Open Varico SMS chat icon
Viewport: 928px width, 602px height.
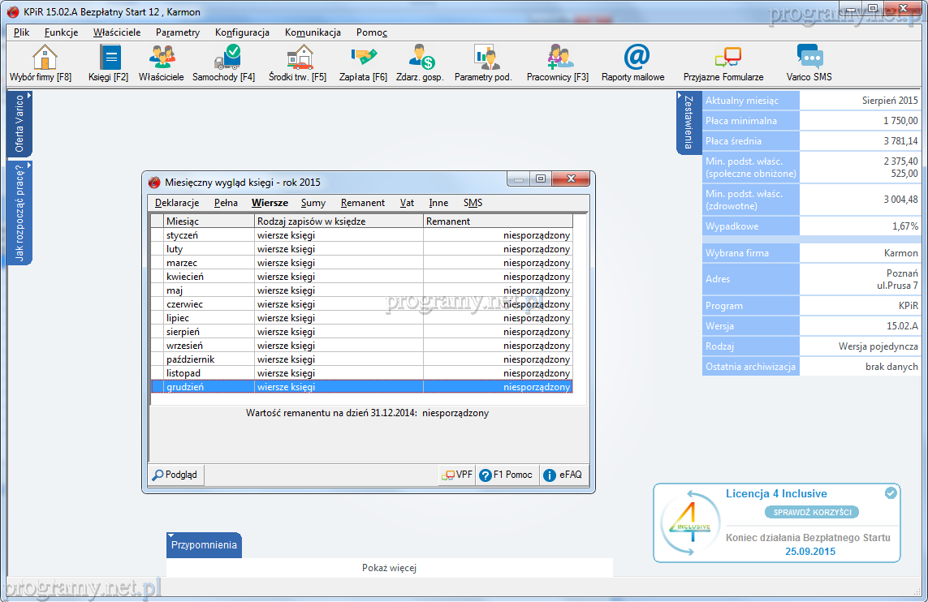tap(809, 58)
